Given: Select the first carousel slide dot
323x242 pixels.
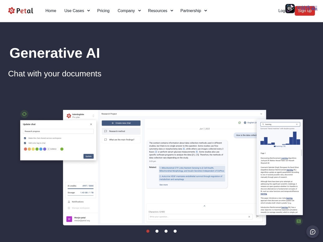Looking at the screenshot, I should [148, 231].
